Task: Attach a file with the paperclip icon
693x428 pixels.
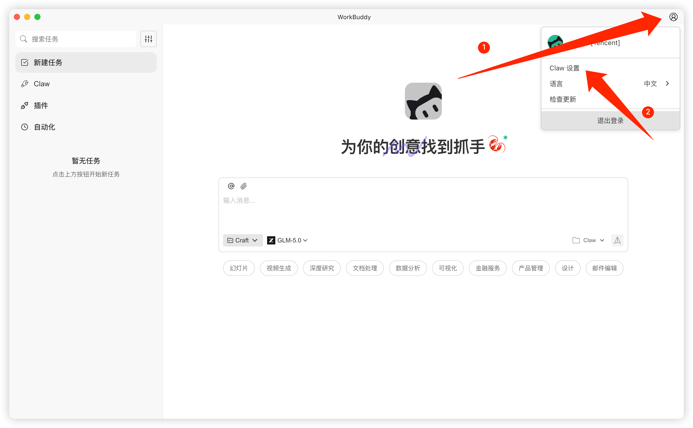Action: 244,186
